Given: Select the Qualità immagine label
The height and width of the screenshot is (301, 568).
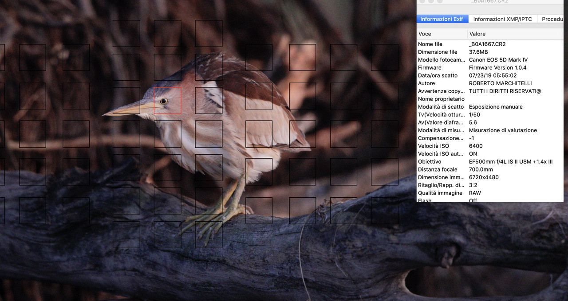Looking at the screenshot, I should 440,193.
